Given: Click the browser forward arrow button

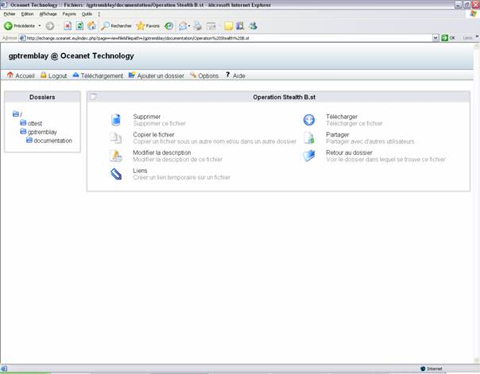Looking at the screenshot, I should pos(50,26).
